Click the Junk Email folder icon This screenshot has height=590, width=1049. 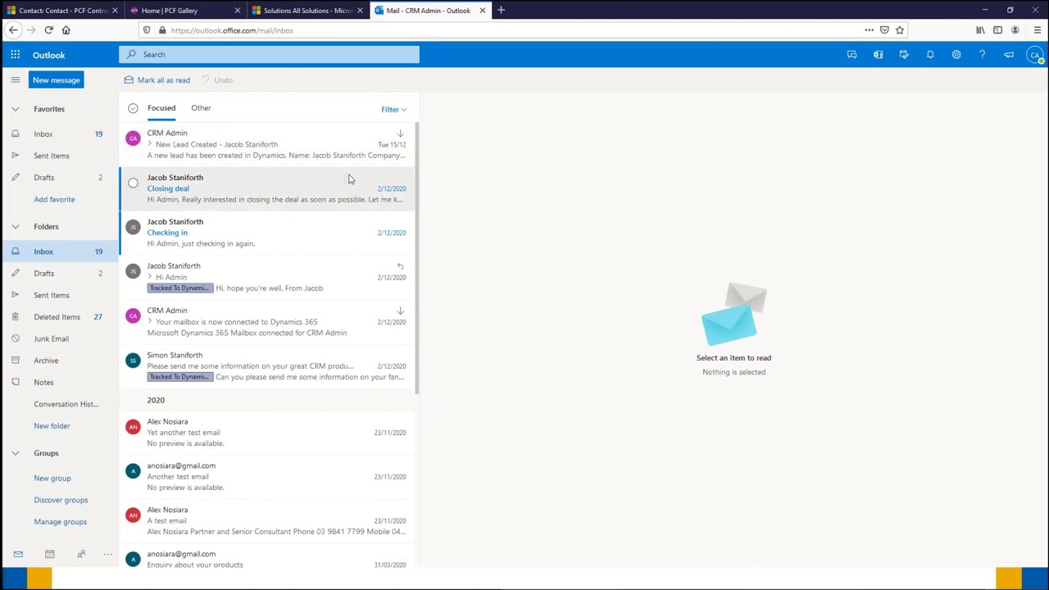pyautogui.click(x=16, y=338)
